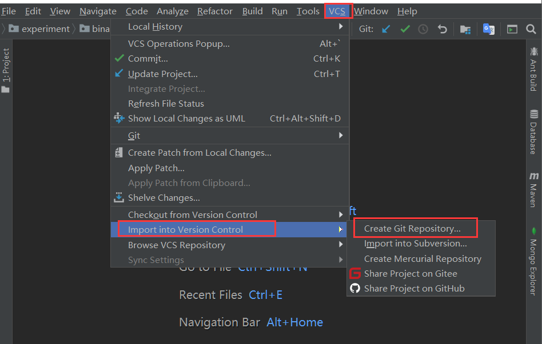
Task: Choose Update Project... menu item
Action: click(x=230, y=74)
